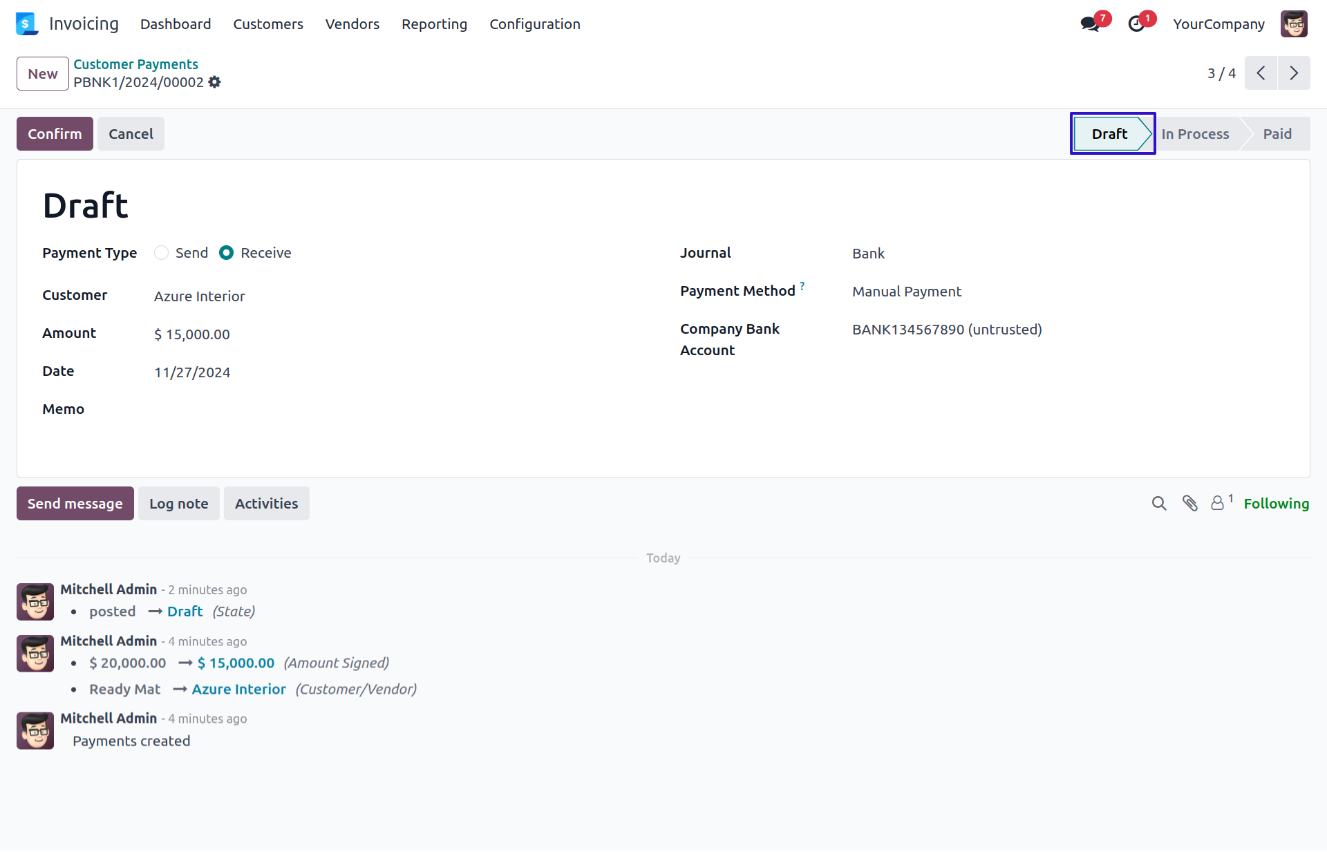Open the conversations message icon with badge 7
The width and height of the screenshot is (1327, 852).
coord(1090,24)
